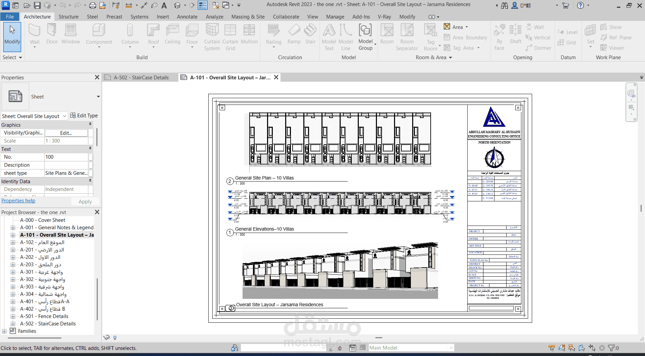Image resolution: width=645 pixels, height=356 pixels.
Task: Click Edit... for Visibility/Graphics
Action: tap(66, 133)
